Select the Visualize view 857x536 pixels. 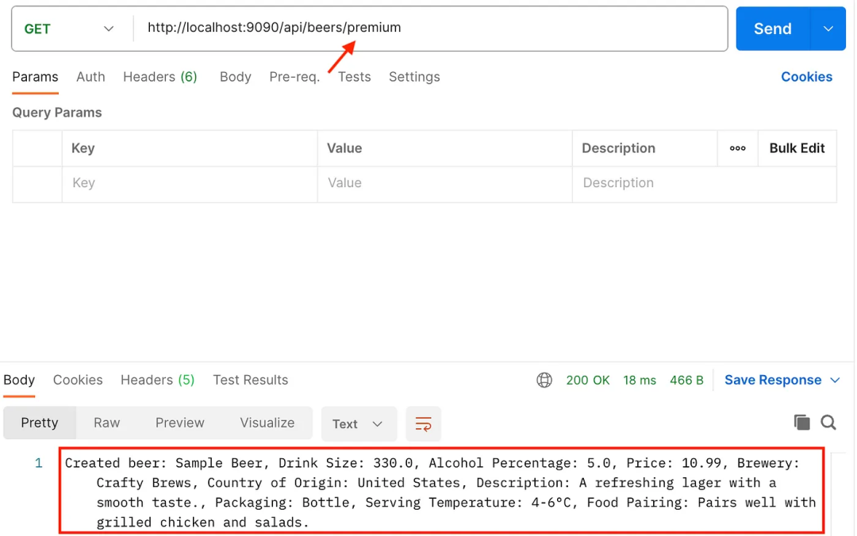point(267,423)
